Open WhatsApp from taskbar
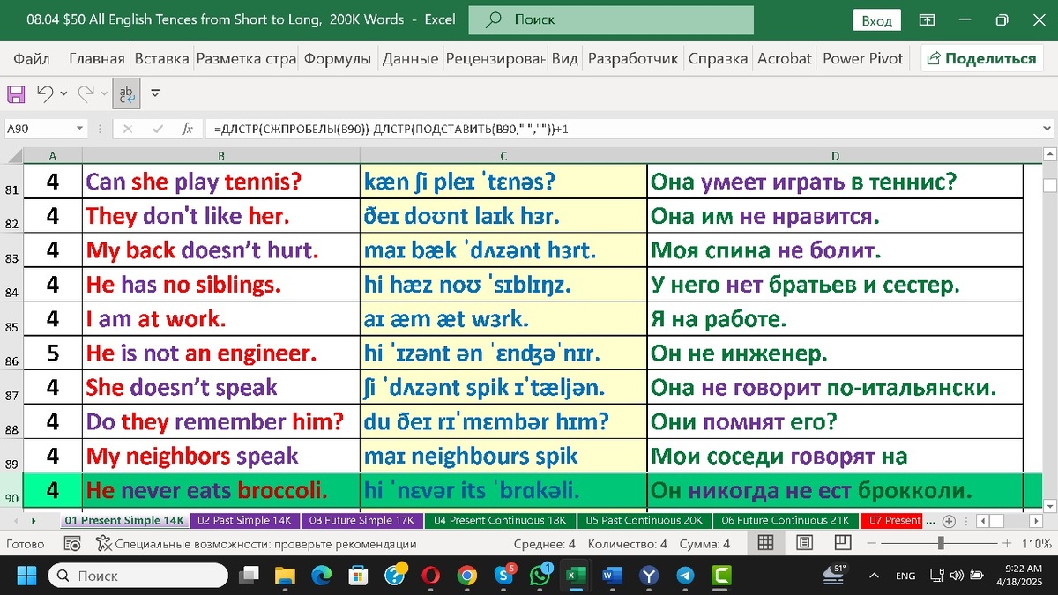 point(540,576)
